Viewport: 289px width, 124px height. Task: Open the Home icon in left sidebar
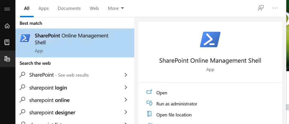pos(7,26)
